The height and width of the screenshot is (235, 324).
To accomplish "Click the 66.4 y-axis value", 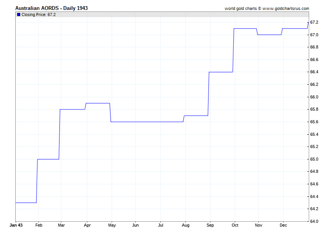I will click(314, 72).
